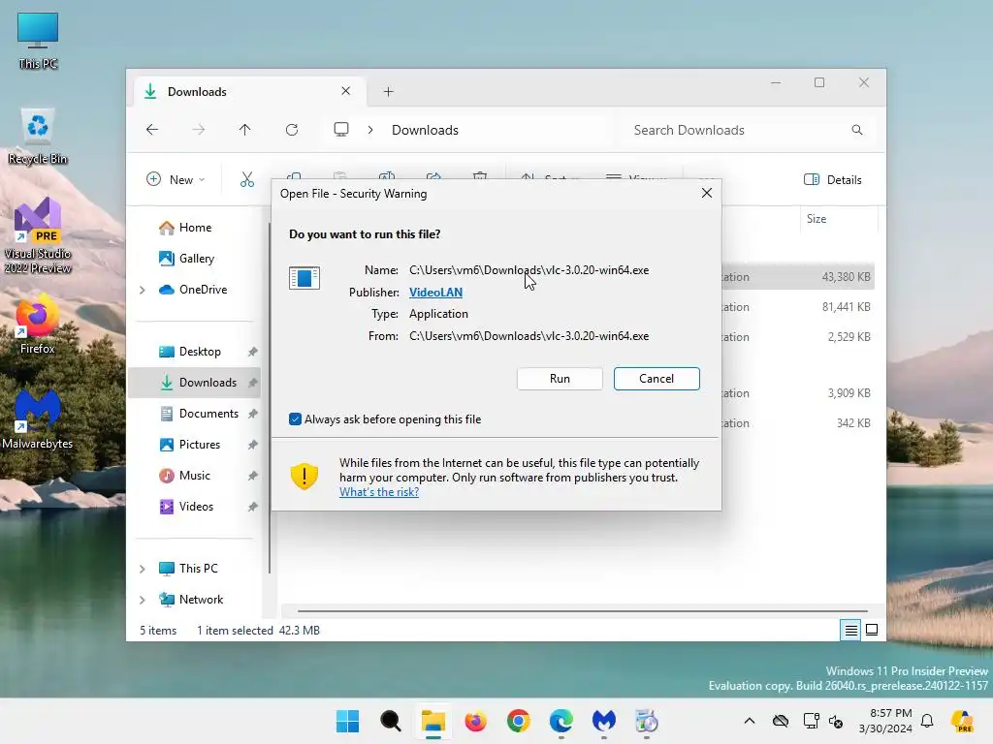Open the notifications bell icon

click(x=927, y=721)
